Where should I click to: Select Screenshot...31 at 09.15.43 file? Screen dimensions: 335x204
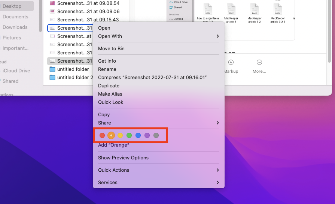click(88, 20)
